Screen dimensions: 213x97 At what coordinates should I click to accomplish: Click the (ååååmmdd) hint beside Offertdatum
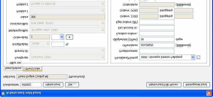(183, 45)
